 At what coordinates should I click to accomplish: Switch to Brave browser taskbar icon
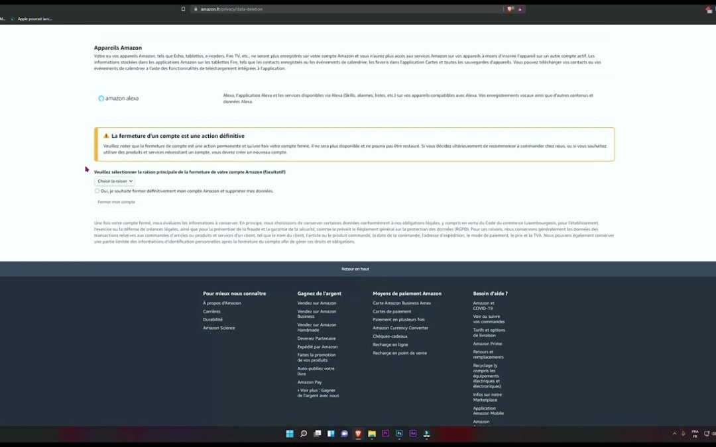pos(358,434)
